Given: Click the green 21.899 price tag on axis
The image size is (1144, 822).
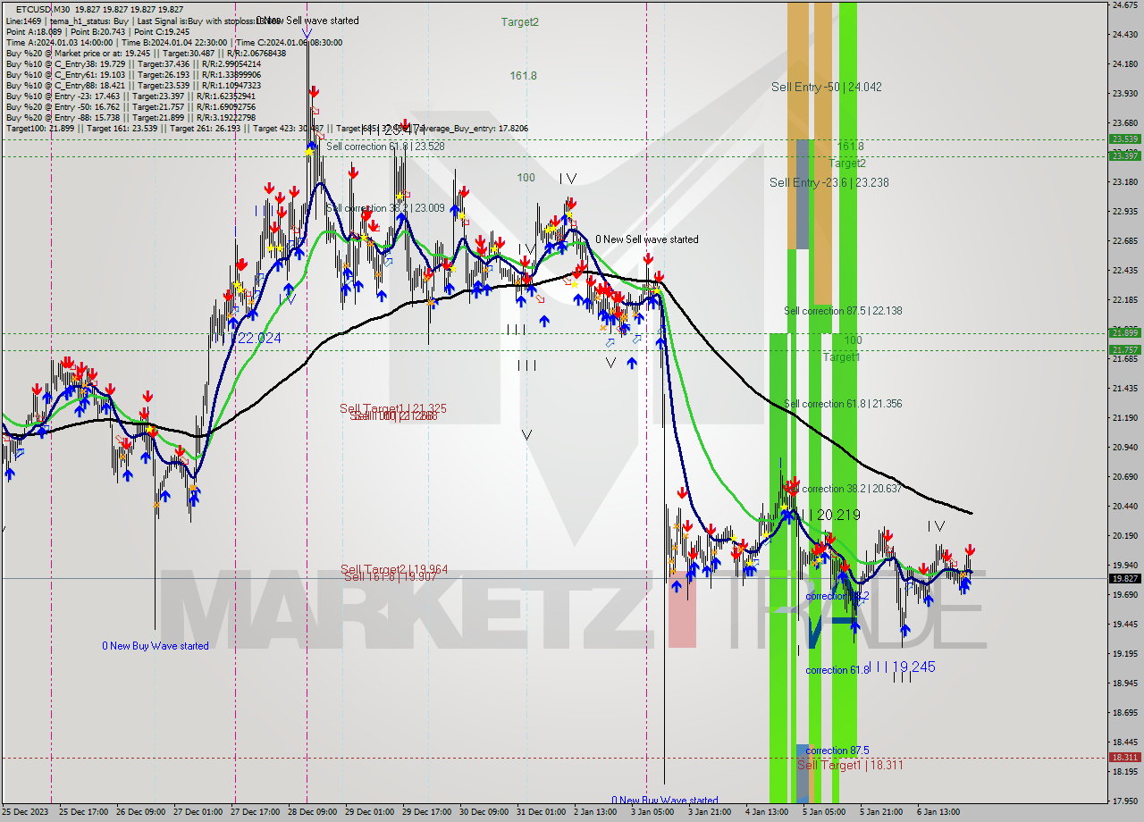Looking at the screenshot, I should (1124, 332).
